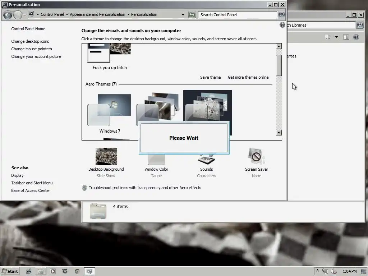Screen dimensions: 368x276
Task: Click Save theme link
Action: coord(210,78)
